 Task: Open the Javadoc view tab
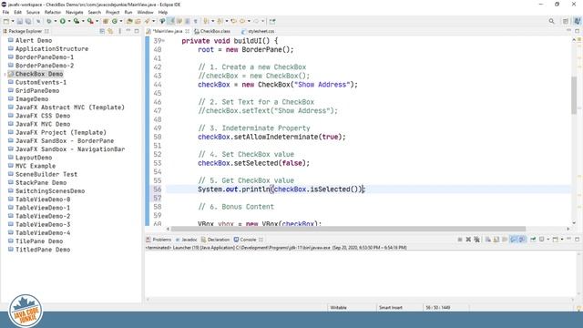click(186, 240)
